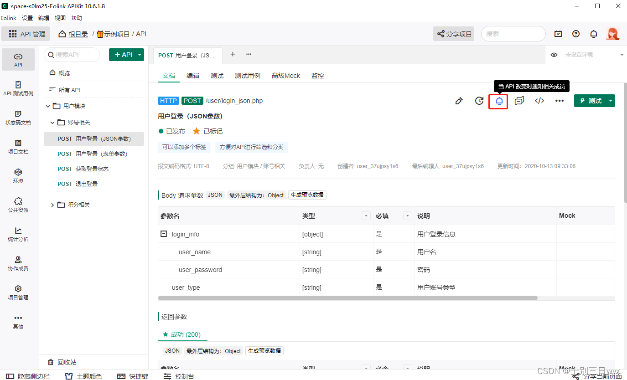Viewport: 627px width, 380px height.
Task: Open API version history icon
Action: click(x=479, y=101)
